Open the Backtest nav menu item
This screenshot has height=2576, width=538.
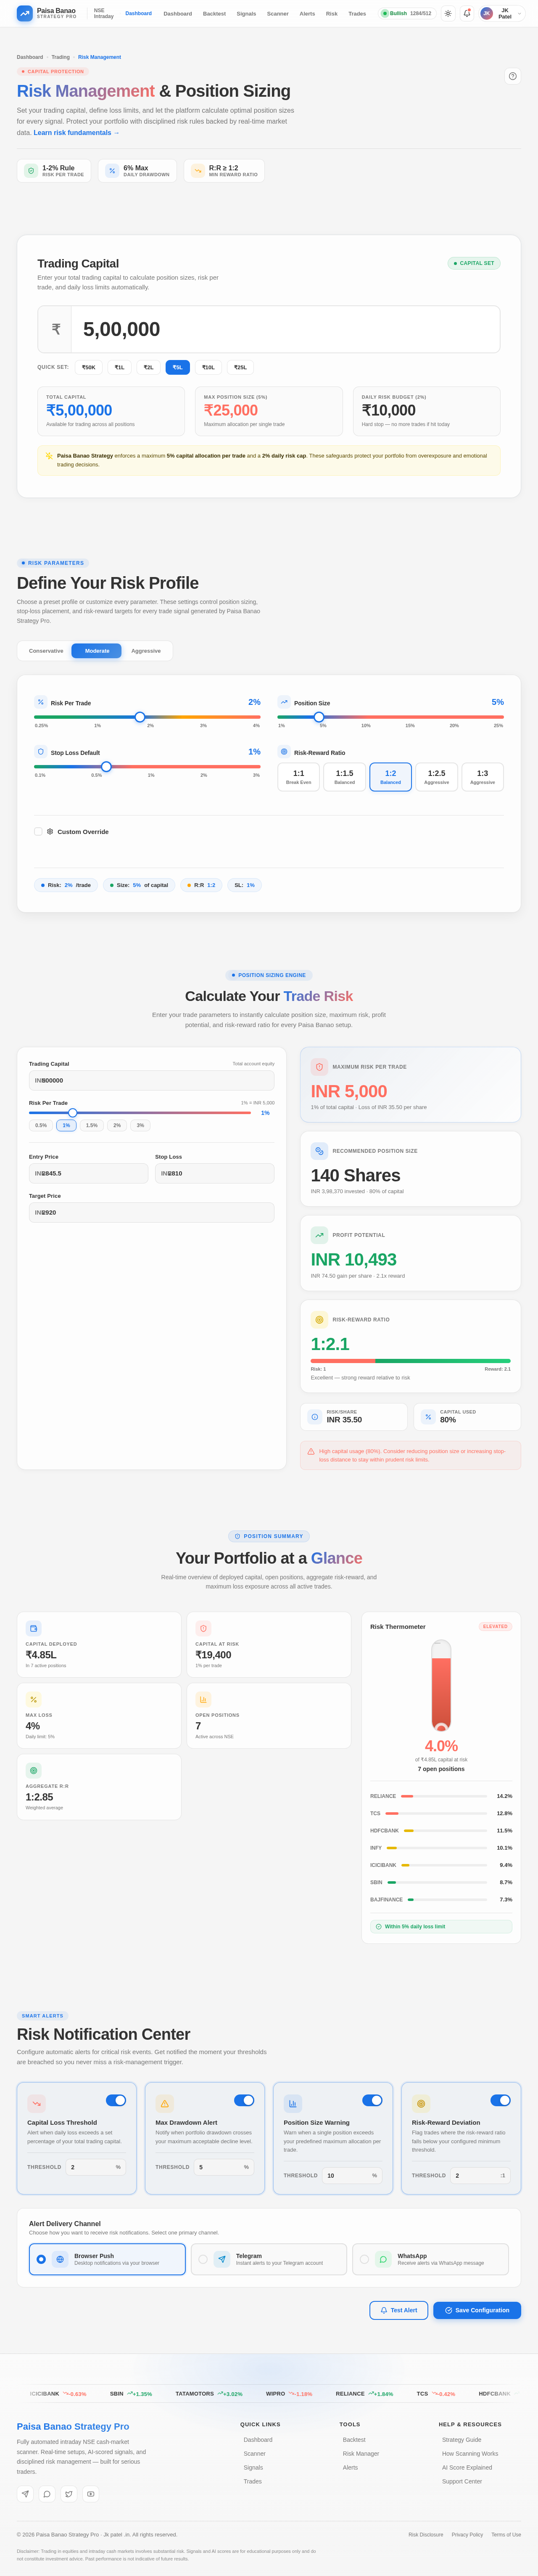point(214,14)
